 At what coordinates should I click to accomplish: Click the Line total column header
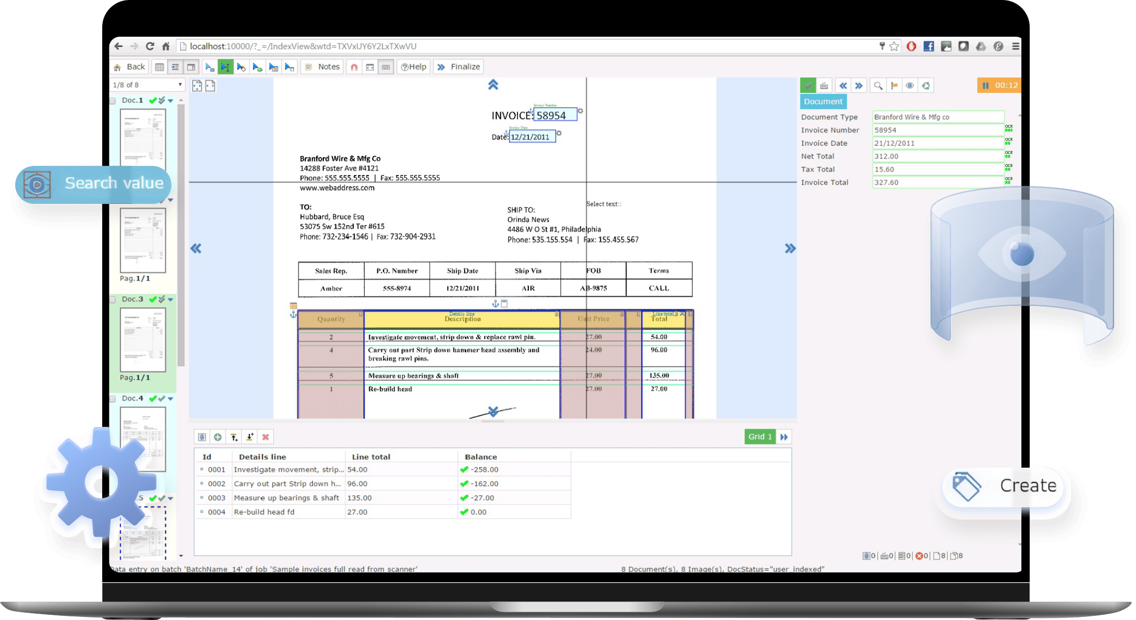pyautogui.click(x=371, y=457)
